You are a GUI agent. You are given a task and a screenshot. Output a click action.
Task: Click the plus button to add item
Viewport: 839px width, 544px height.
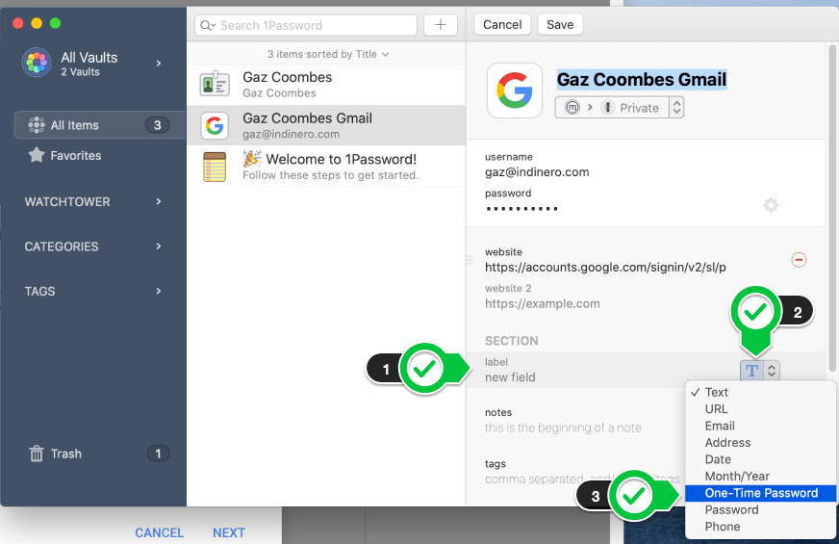click(441, 25)
